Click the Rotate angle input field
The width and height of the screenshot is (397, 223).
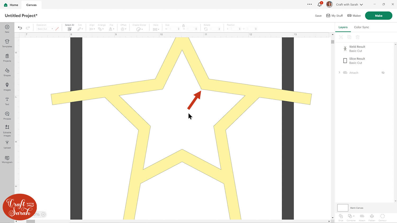215,29
